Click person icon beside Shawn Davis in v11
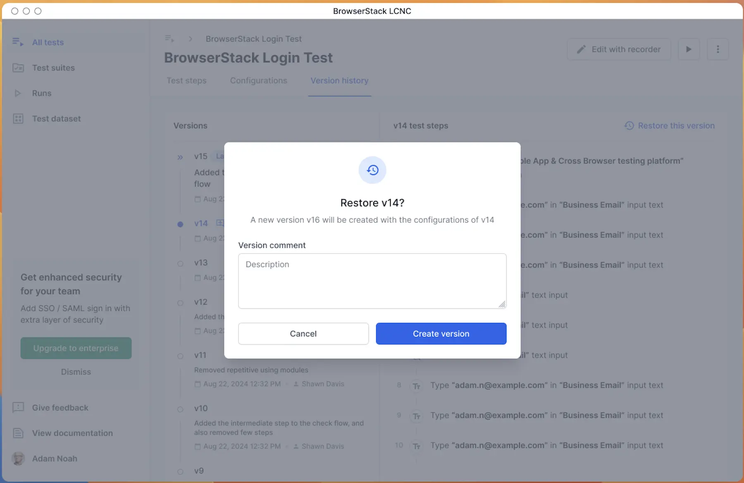 (x=296, y=384)
